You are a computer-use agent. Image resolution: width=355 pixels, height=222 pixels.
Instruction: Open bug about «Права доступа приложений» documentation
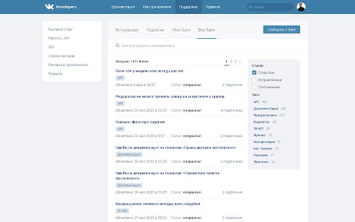click(175, 148)
